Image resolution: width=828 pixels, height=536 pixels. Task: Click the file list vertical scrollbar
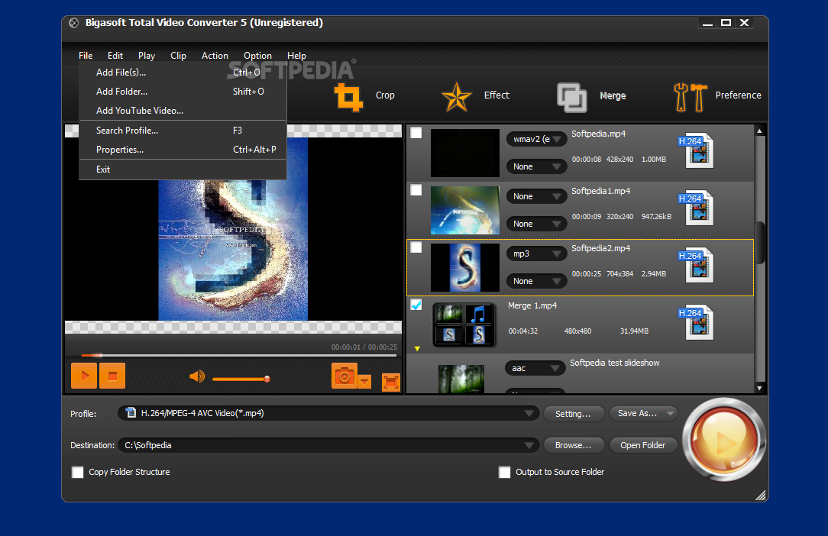pos(759,242)
